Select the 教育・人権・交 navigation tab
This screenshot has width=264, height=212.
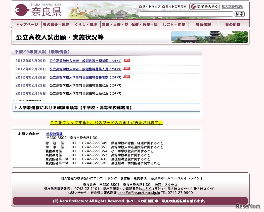pyautogui.click(x=115, y=24)
